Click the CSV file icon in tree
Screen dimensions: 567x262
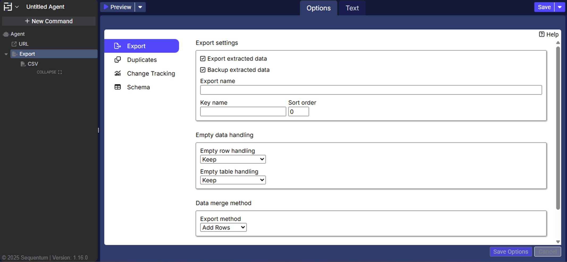[x=23, y=64]
